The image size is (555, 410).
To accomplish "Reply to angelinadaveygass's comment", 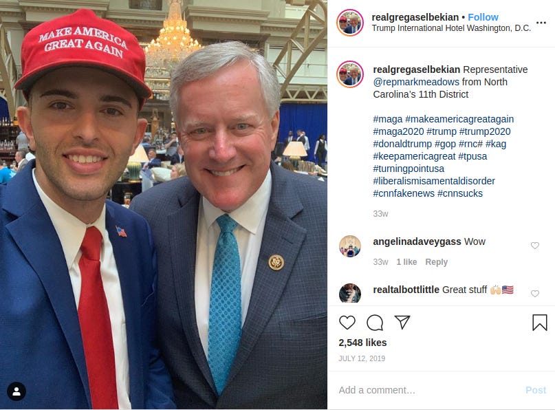I will 436,262.
